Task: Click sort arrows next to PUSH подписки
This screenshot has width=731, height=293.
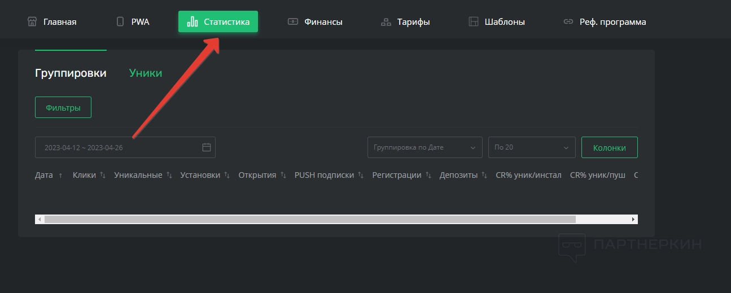Action: (361, 176)
